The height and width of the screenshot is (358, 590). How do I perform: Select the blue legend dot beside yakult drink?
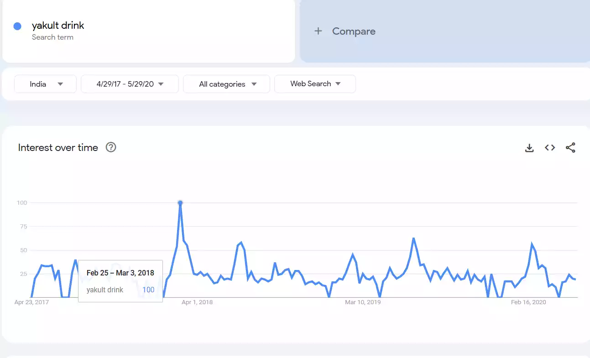point(17,26)
